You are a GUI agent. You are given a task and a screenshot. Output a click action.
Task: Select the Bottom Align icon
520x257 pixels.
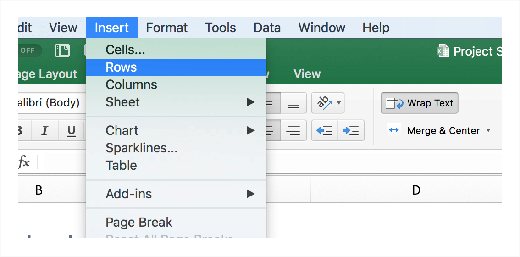point(293,104)
